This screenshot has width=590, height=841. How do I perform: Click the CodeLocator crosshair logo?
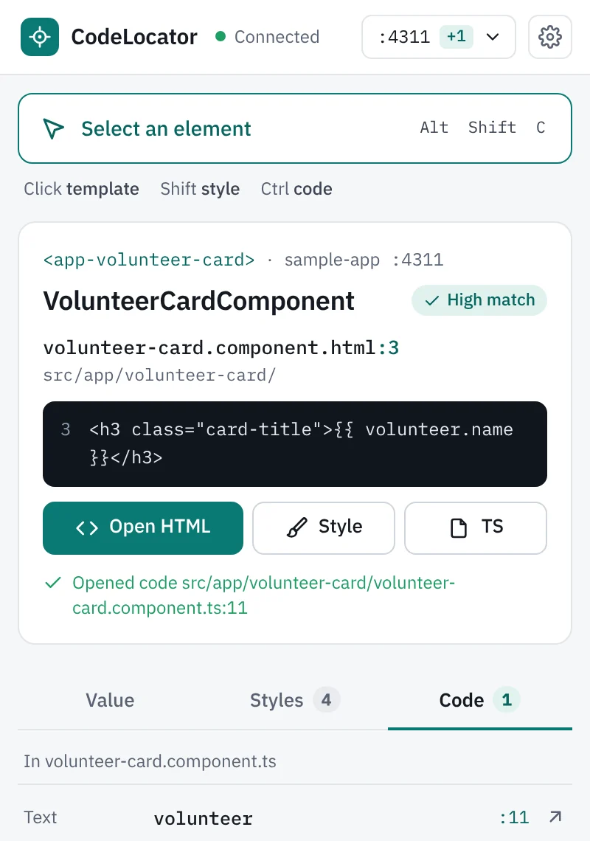40,37
